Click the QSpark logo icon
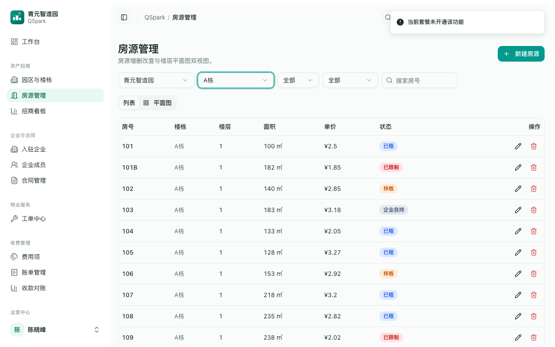 pos(17,17)
